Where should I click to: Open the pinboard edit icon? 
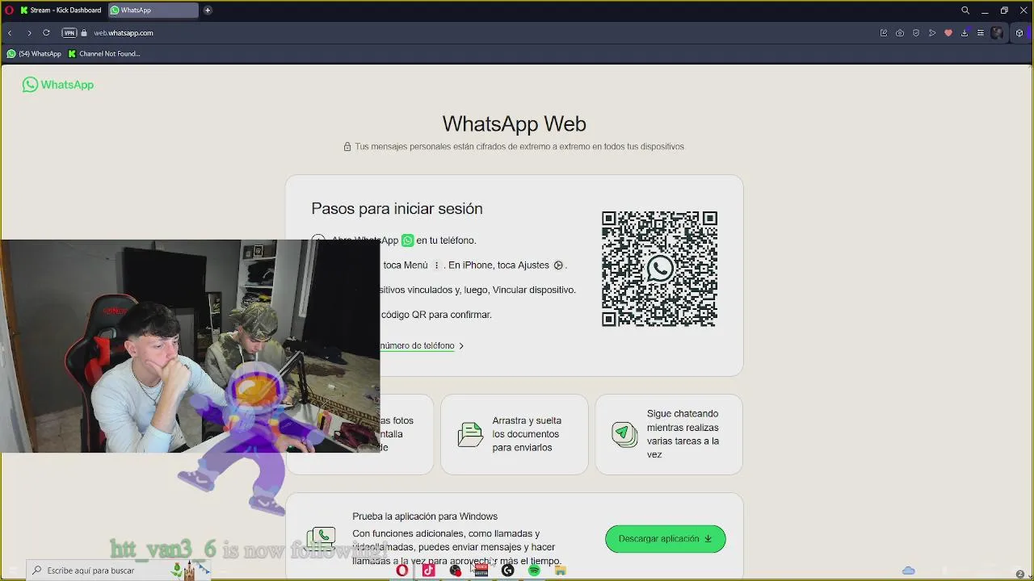(884, 33)
